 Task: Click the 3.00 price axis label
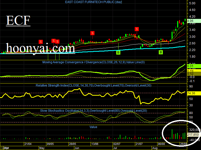[x=192, y=37]
